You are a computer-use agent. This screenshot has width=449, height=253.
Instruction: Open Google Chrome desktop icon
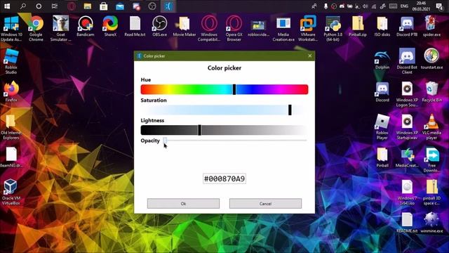tap(36, 29)
